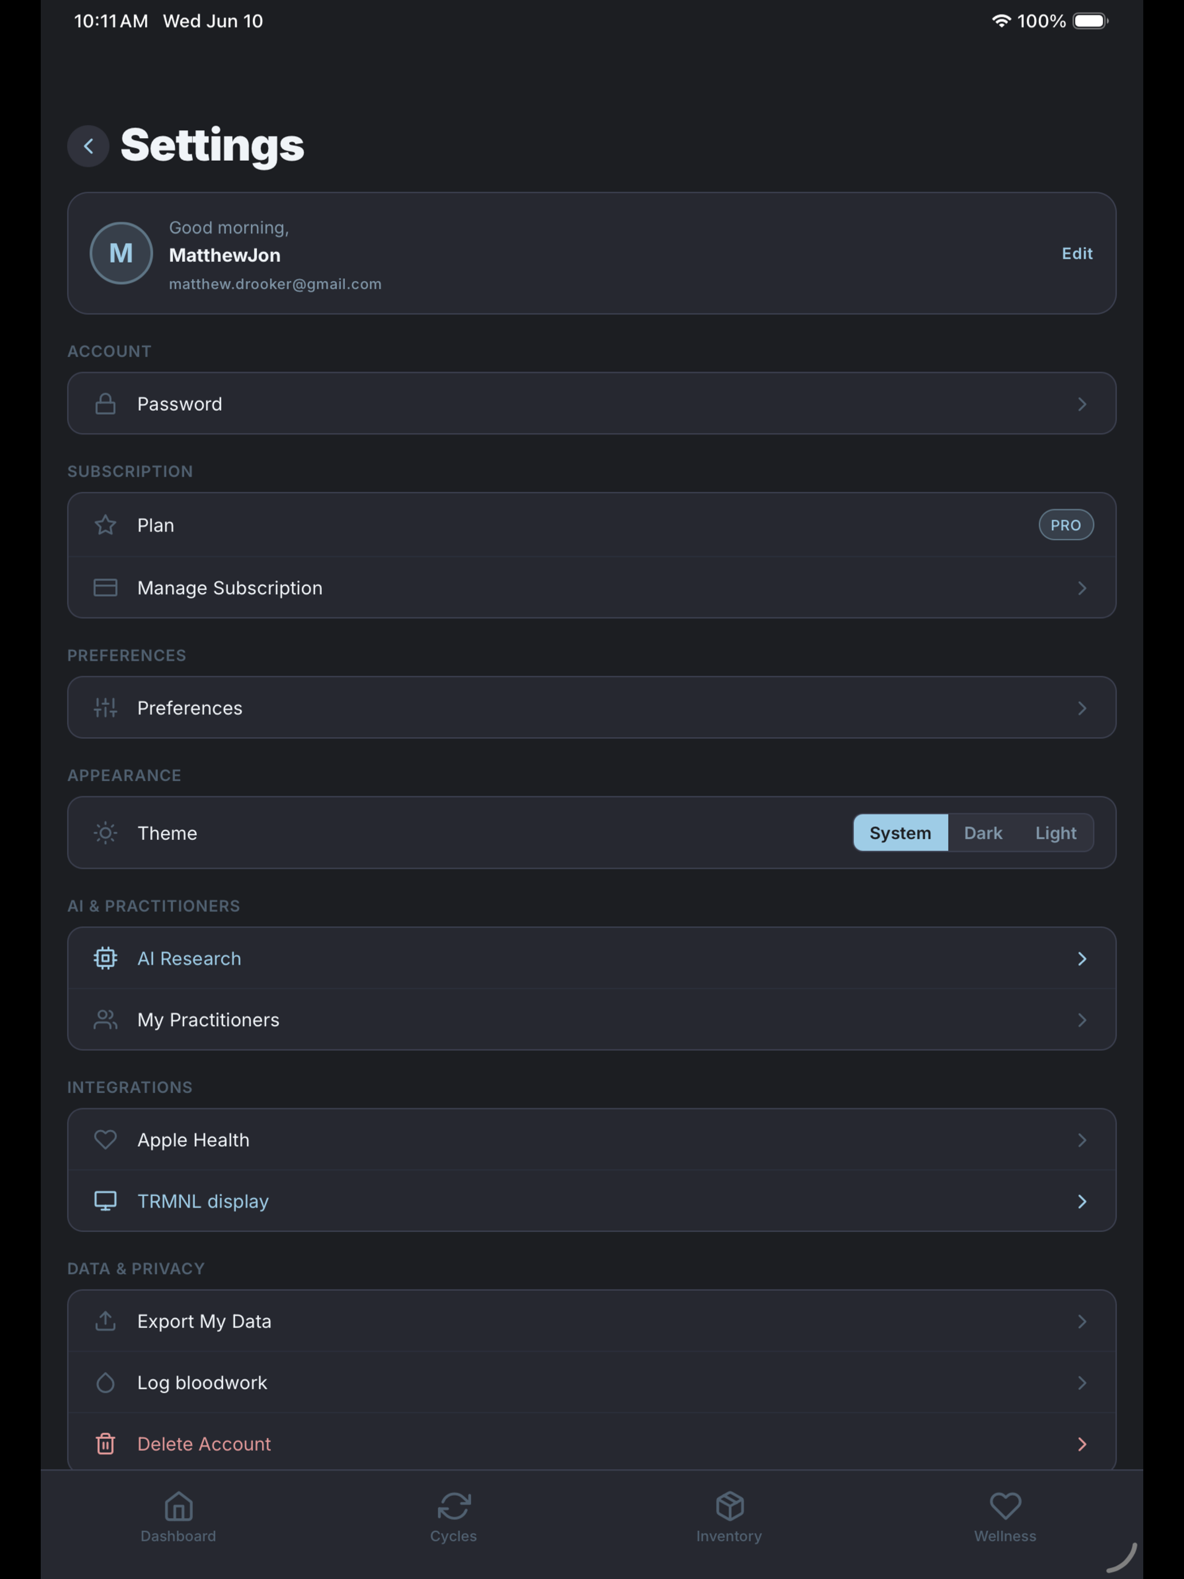
Task: Select the System theme option
Action: [x=900, y=833]
